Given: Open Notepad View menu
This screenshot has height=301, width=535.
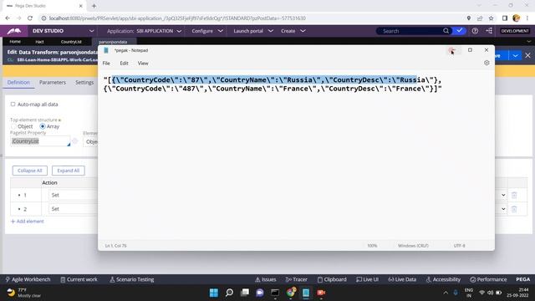Looking at the screenshot, I should [143, 64].
